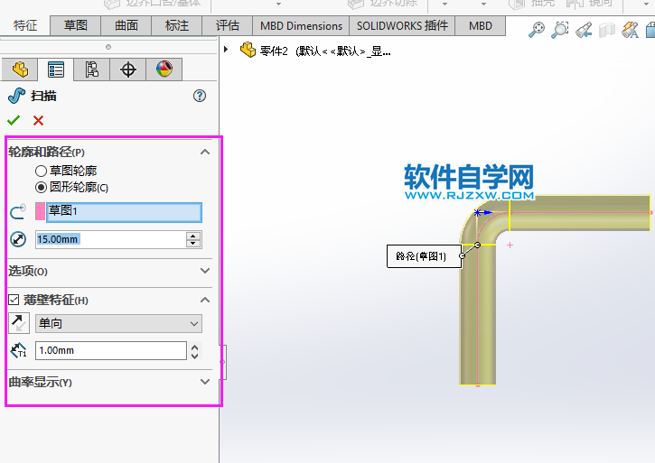Click reverse direction thin feature button

point(19,323)
